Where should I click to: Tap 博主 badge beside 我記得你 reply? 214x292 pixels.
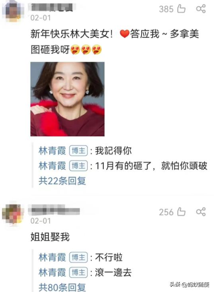click(x=78, y=151)
